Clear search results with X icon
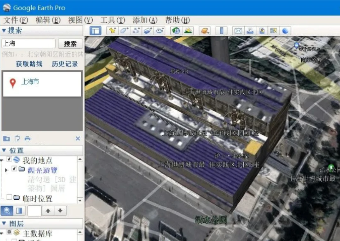The height and width of the screenshot is (241, 340). pos(78,138)
